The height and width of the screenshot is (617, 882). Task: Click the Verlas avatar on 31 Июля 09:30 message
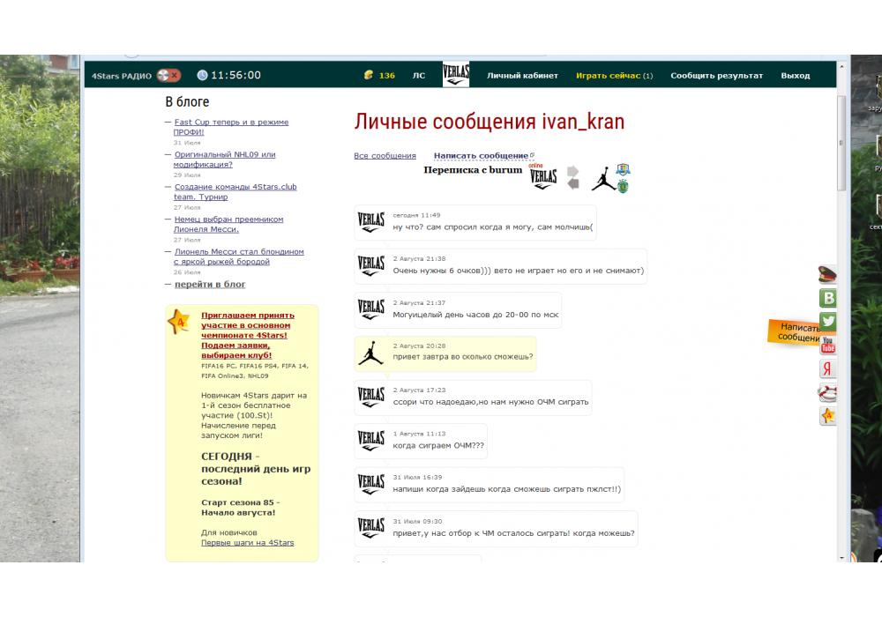pyautogui.click(x=371, y=528)
